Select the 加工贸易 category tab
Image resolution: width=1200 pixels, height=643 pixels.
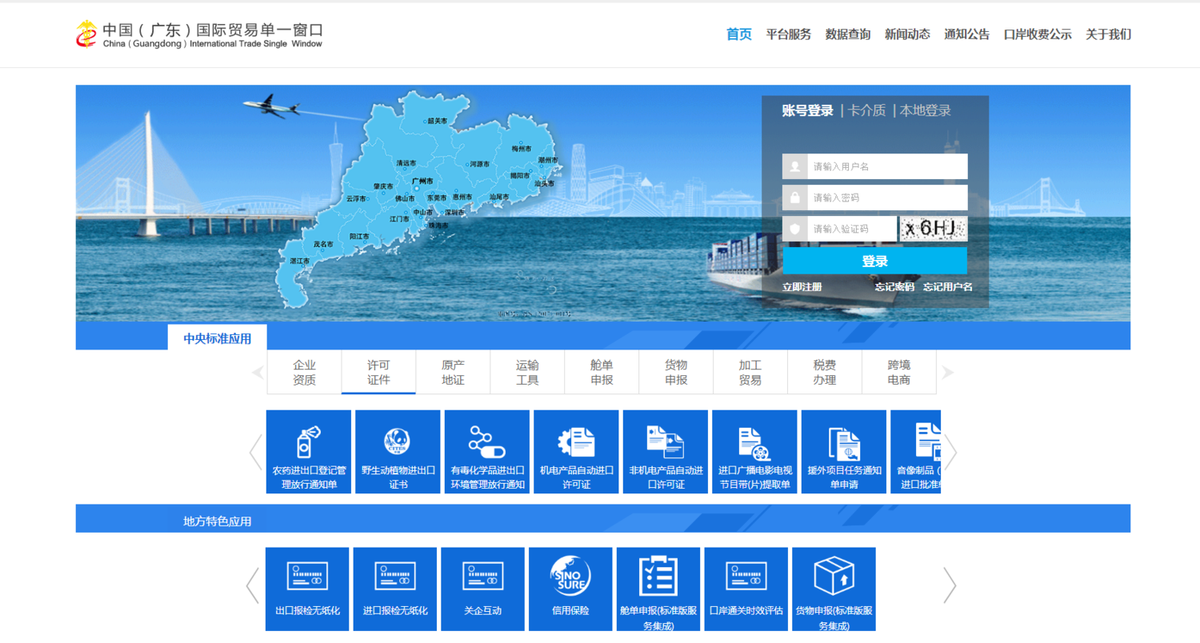click(x=750, y=373)
